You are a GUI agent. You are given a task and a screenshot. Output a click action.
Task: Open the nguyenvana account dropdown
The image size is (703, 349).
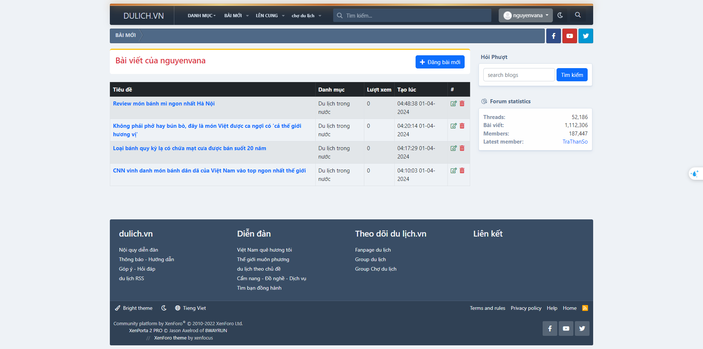point(526,15)
